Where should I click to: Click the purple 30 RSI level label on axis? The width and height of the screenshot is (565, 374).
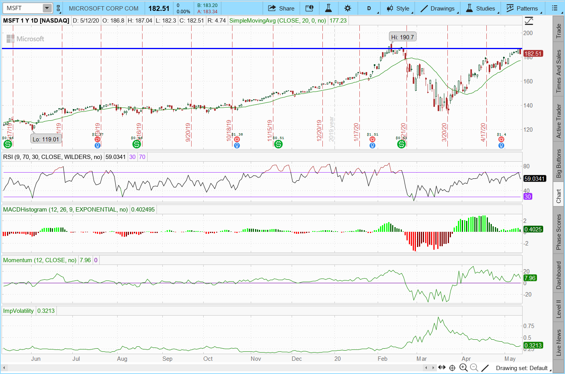coord(528,197)
